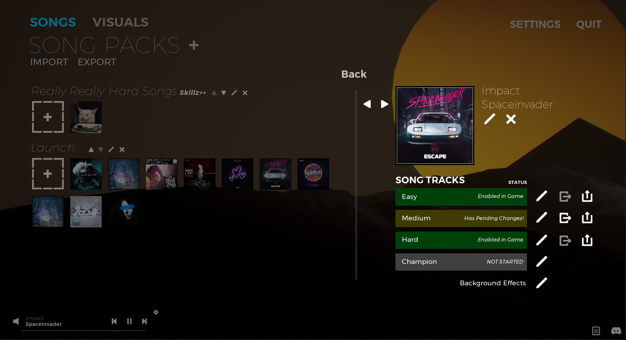Edit the Background Effects
The image size is (626, 340).
[x=542, y=283]
